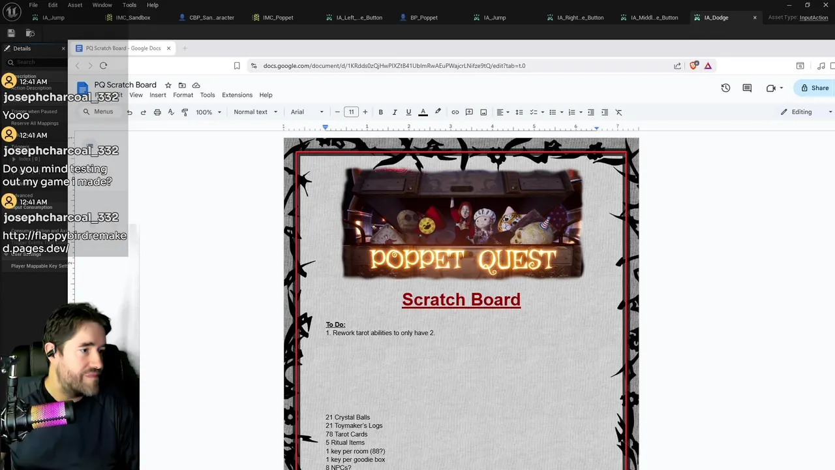This screenshot has width=835, height=470.
Task: Open the Format menu in Docs
Action: [x=183, y=95]
